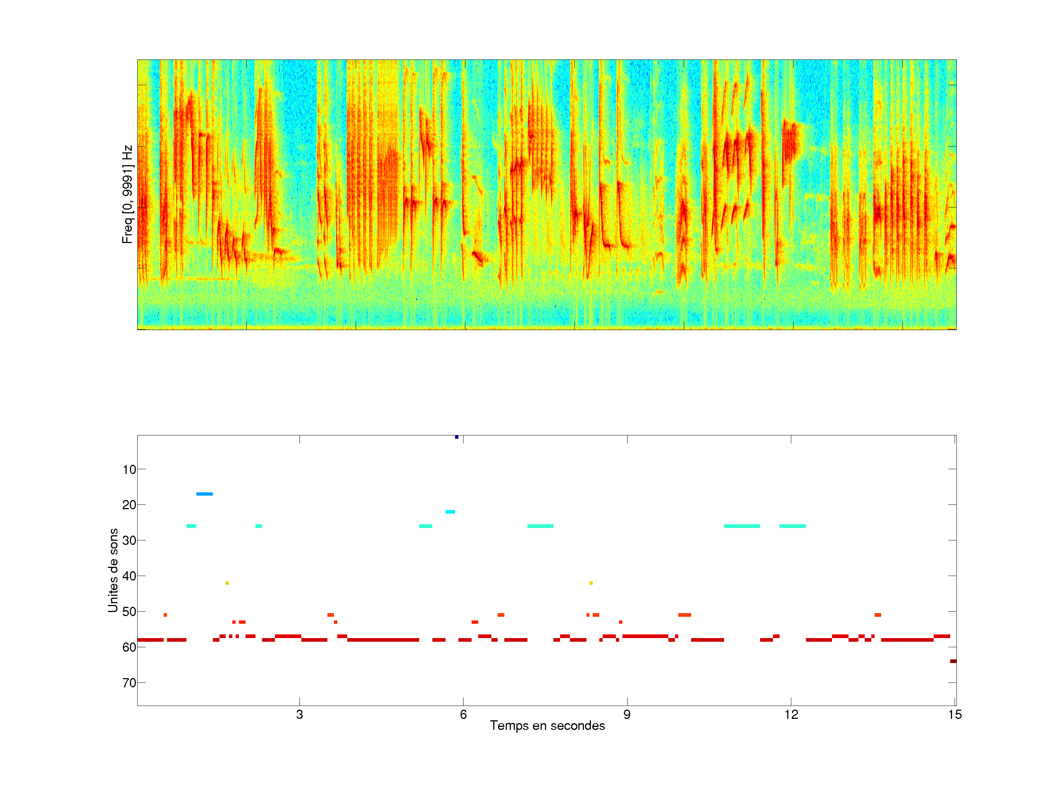Click x-axis tick label 12
The height and width of the screenshot is (793, 1057).
(791, 714)
